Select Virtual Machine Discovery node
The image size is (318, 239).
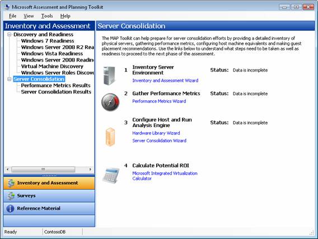tap(52, 66)
